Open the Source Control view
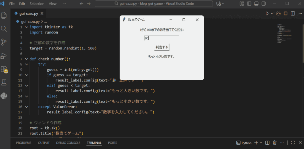304x149 pixels. 4,42
